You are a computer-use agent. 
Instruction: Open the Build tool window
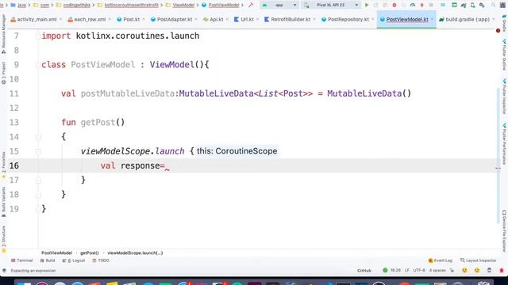[48, 260]
